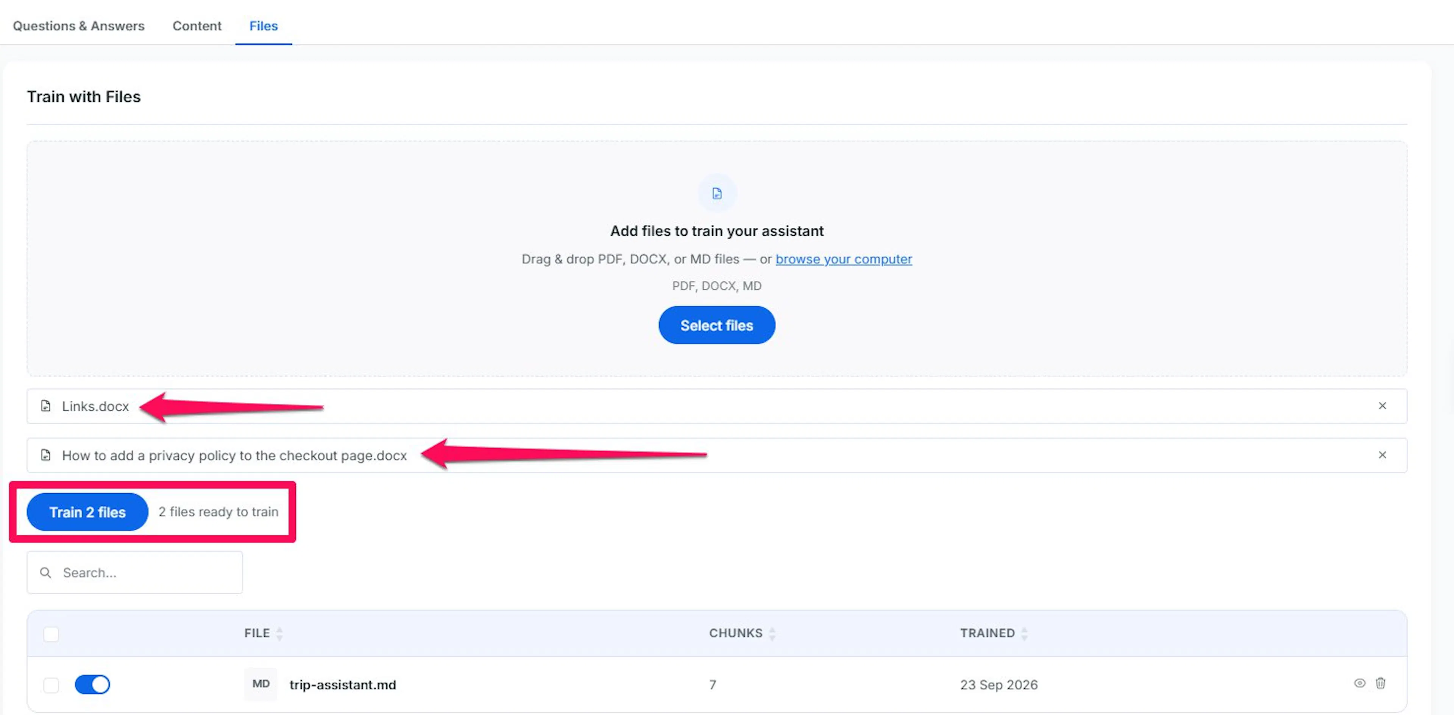This screenshot has width=1454, height=715.
Task: Remove the privacy policy docx from queue
Action: click(1382, 454)
